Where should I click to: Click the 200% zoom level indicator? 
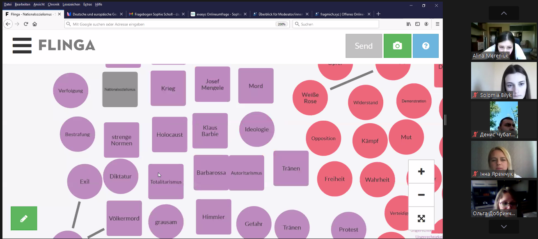coord(281,24)
